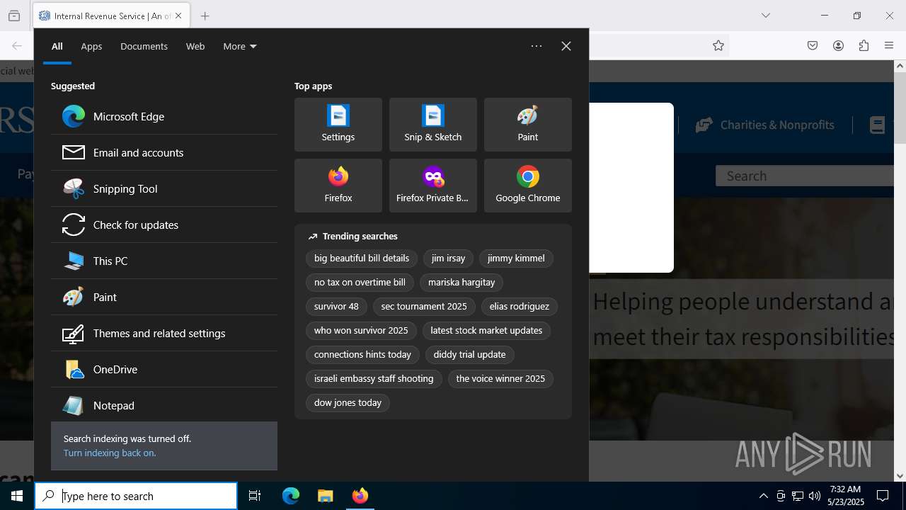Viewport: 906px width, 510px height.
Task: Open new Firefox tab with plus
Action: coord(205,16)
